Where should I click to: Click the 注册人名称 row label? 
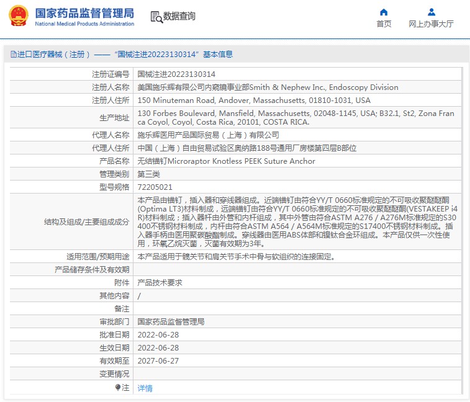[111, 87]
